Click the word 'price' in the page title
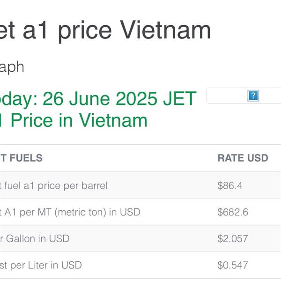This screenshot has width=281, height=281. coord(85,31)
